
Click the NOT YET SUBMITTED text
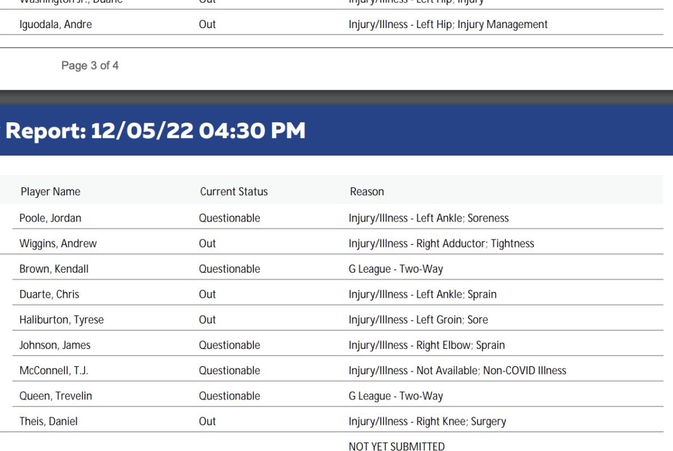397,446
